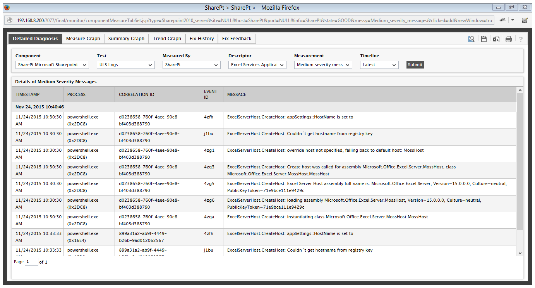Screen dimensions: 535x288
Task: Open the dropdown arrow beside Firebug icon
Action: [513, 20]
